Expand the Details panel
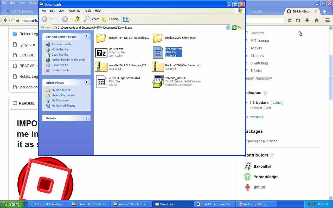 87,118
